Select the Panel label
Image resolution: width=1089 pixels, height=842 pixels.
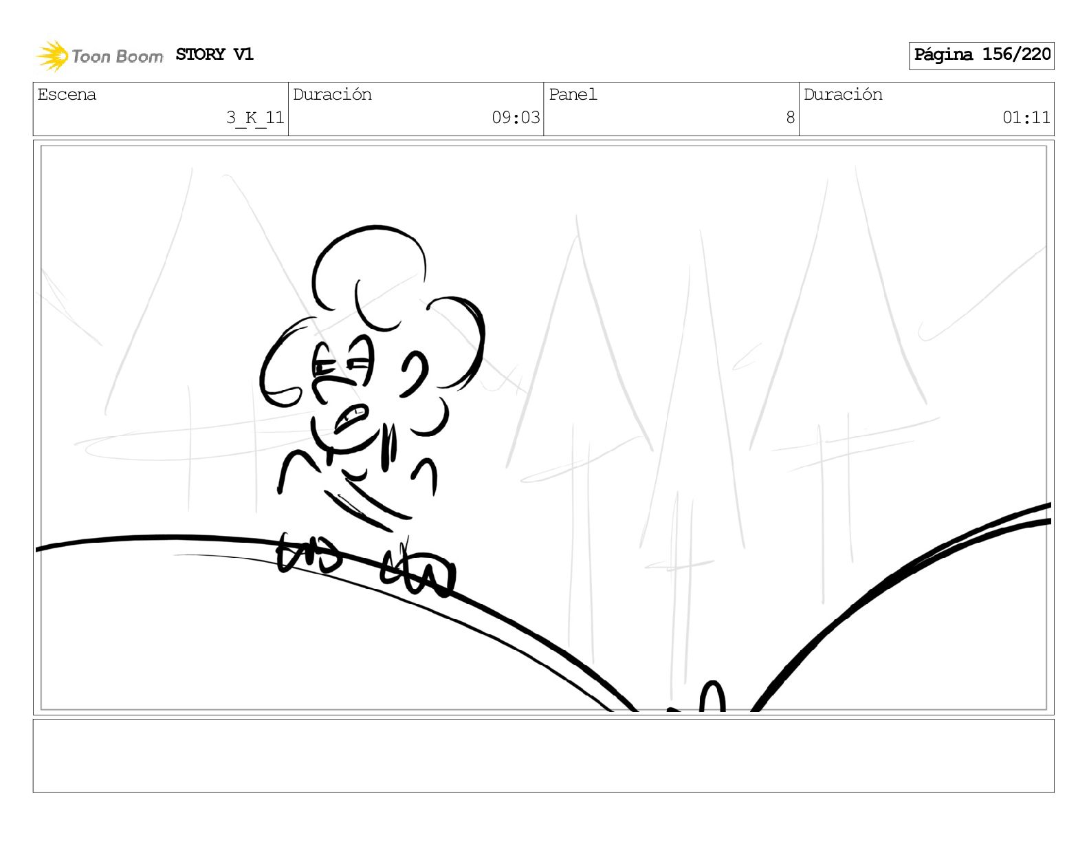click(x=573, y=94)
